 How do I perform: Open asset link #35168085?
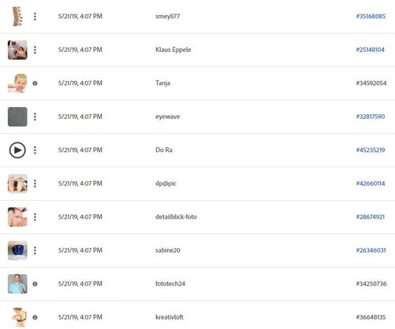(x=371, y=17)
